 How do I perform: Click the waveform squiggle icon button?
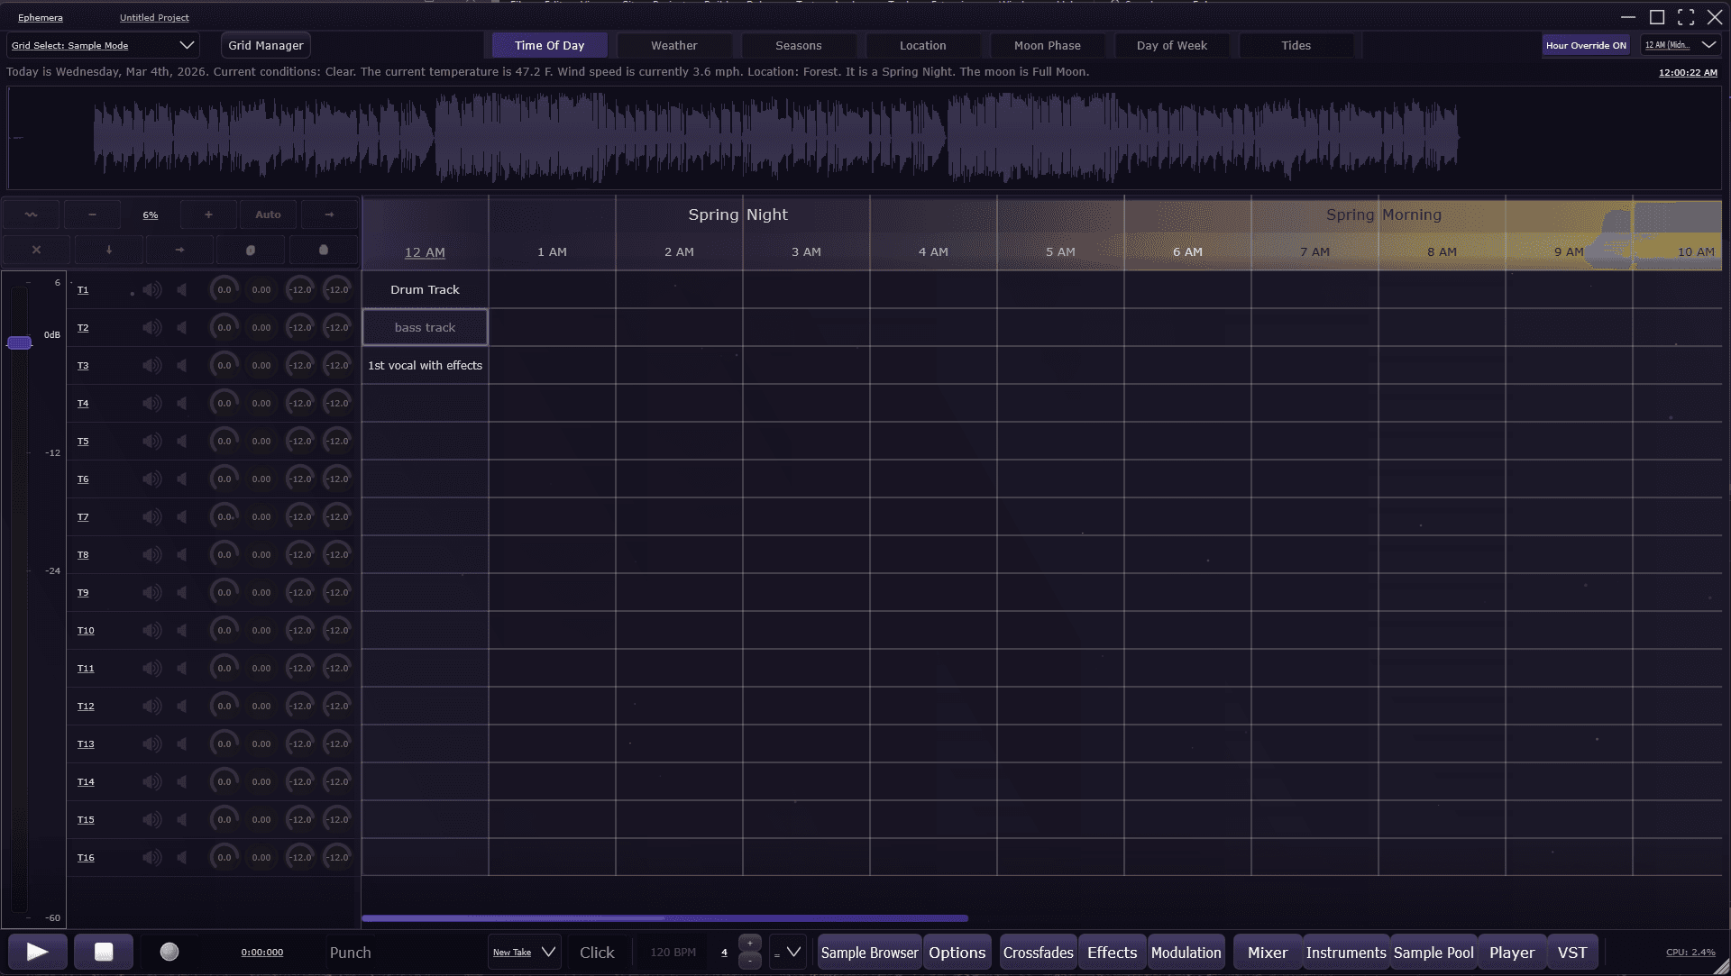pyautogui.click(x=32, y=214)
